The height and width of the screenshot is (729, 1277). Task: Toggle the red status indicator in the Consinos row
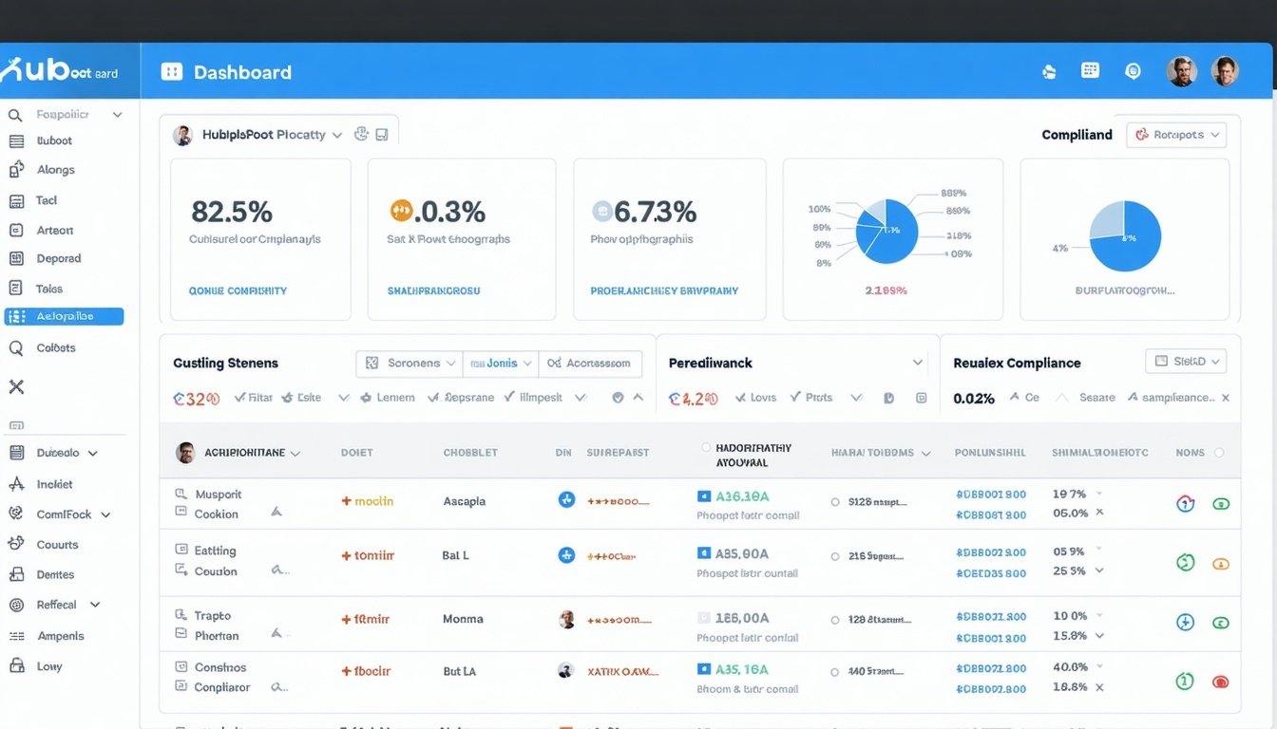1221,681
